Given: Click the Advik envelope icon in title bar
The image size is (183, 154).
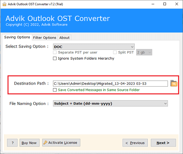Looking at the screenshot, I should click(x=4, y=4).
